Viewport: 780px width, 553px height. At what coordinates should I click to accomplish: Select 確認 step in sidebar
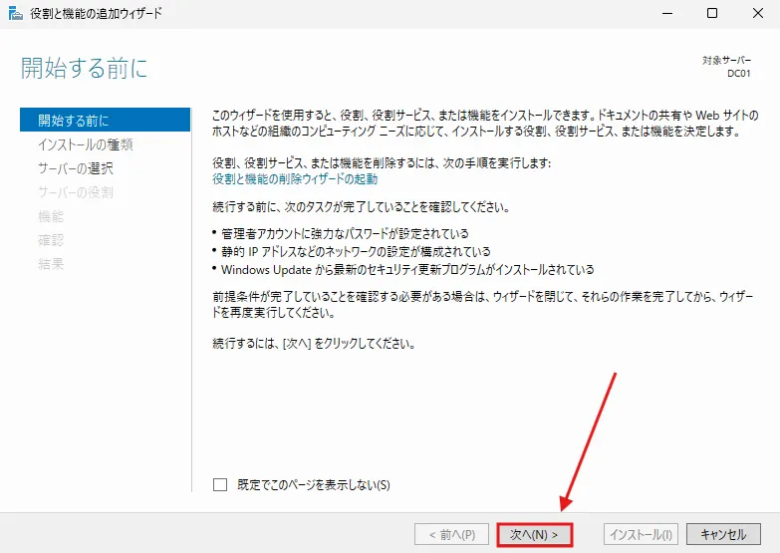coord(51,240)
